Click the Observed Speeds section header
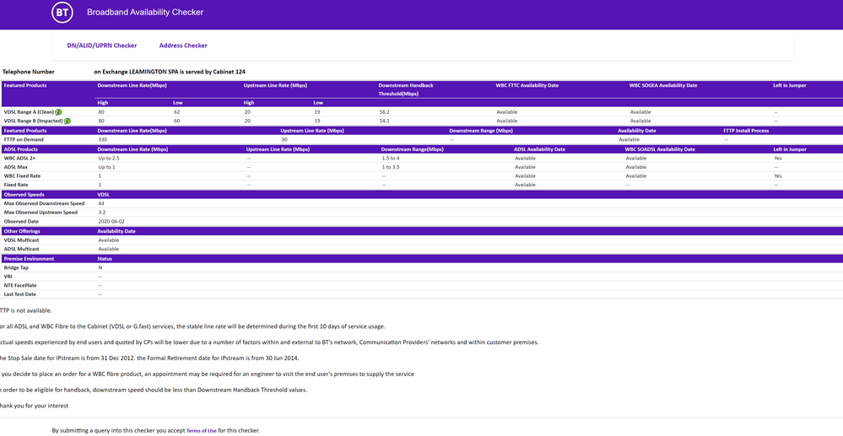Viewport: 843px width, 436px height. (x=24, y=195)
